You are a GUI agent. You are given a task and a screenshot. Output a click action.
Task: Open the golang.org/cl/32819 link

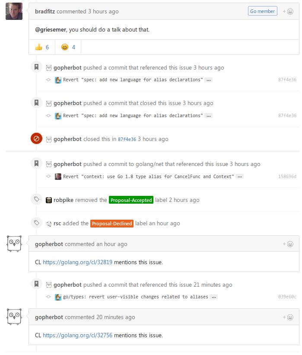click(x=77, y=262)
